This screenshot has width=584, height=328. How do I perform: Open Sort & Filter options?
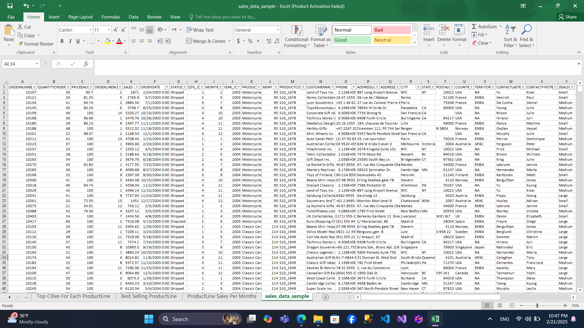click(510, 36)
